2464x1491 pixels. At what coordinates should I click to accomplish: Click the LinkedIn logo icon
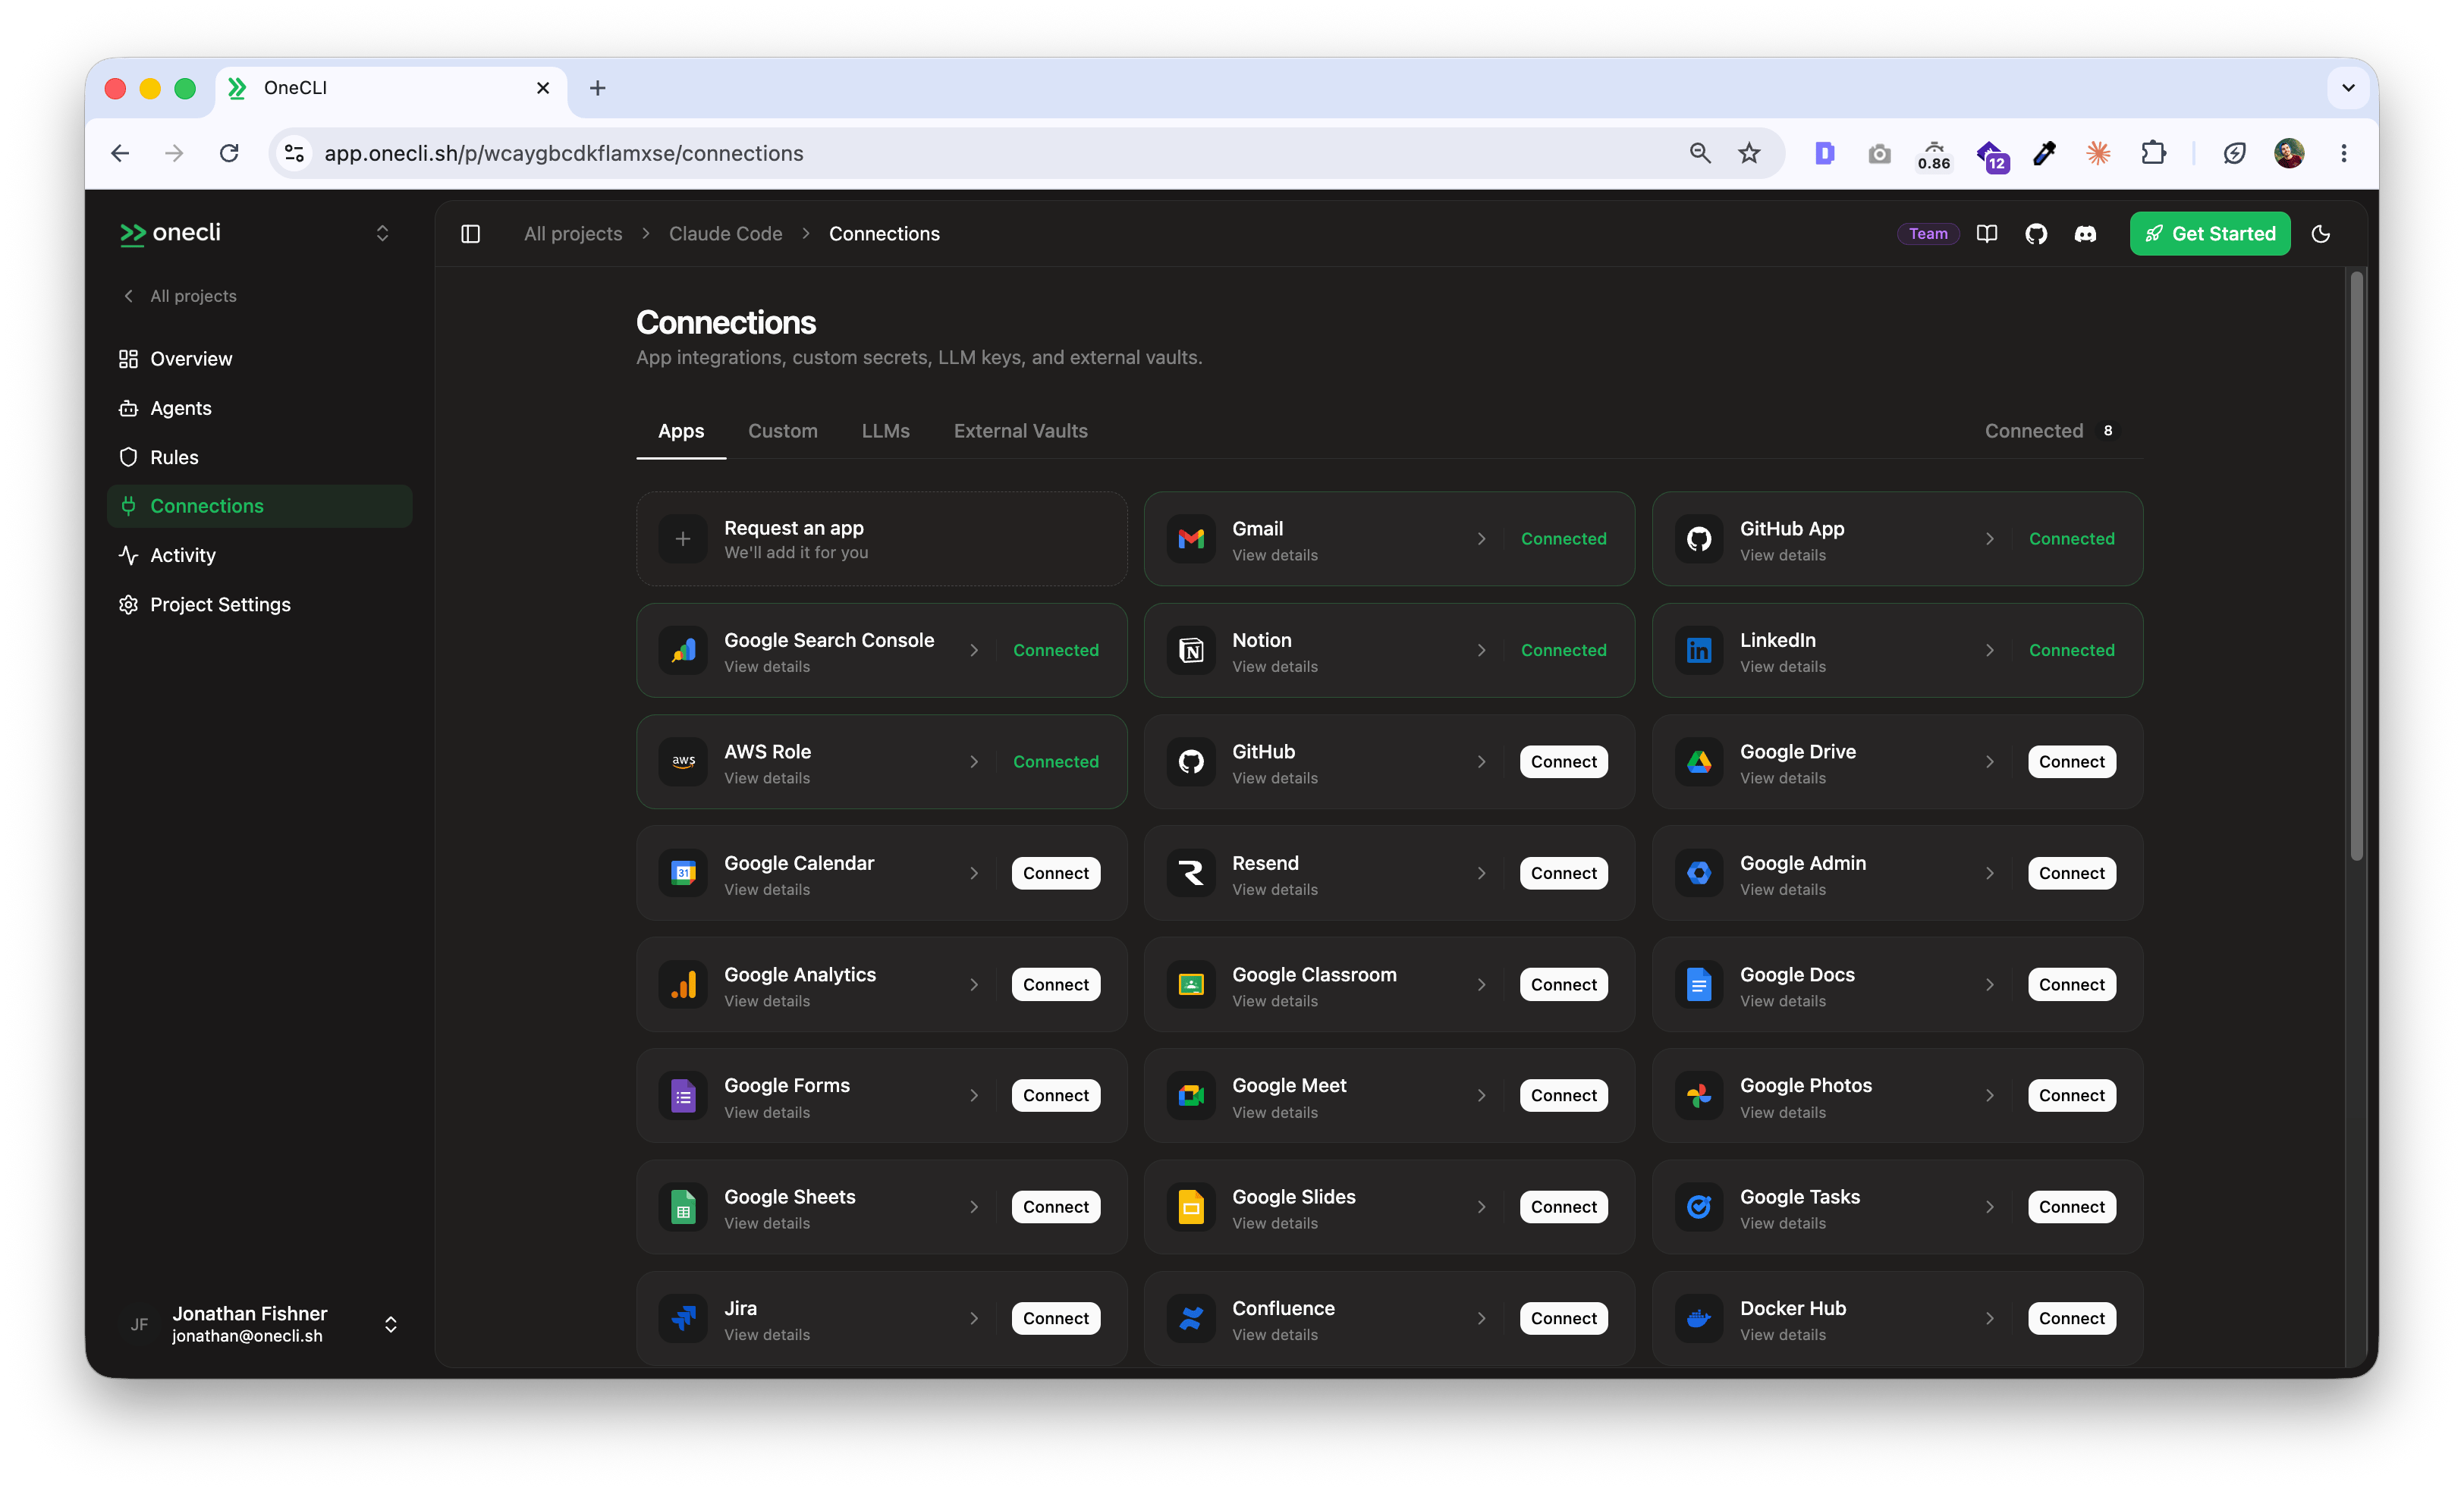click(1698, 650)
